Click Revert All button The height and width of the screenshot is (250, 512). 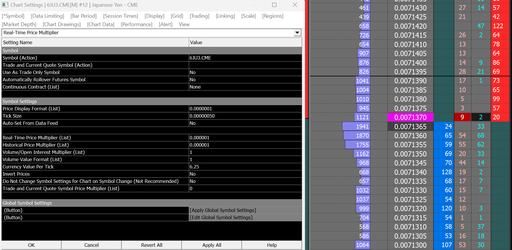(152, 245)
